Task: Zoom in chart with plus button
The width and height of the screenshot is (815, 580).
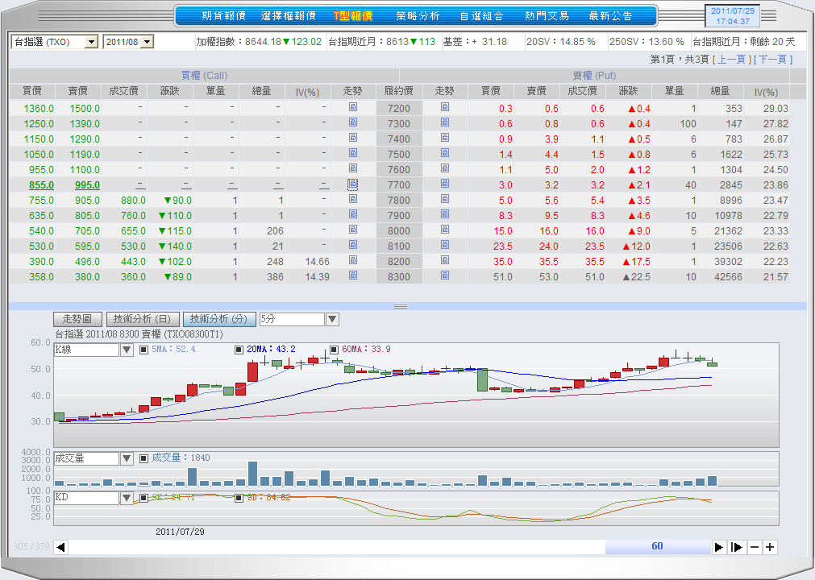Action: coord(770,547)
